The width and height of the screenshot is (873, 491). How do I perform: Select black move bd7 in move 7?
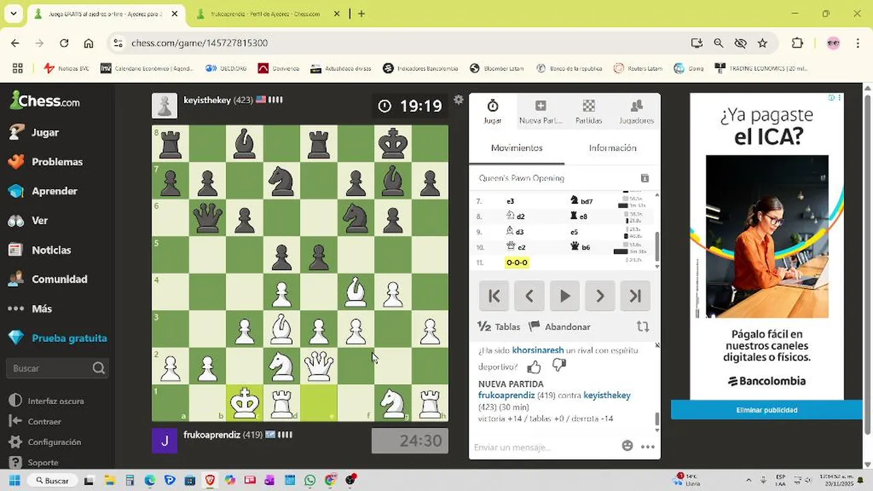coord(582,201)
